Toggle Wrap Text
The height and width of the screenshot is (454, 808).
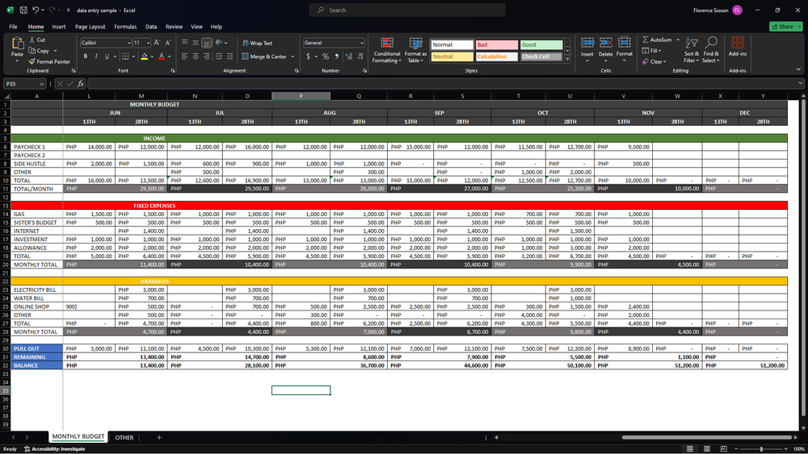pos(257,44)
